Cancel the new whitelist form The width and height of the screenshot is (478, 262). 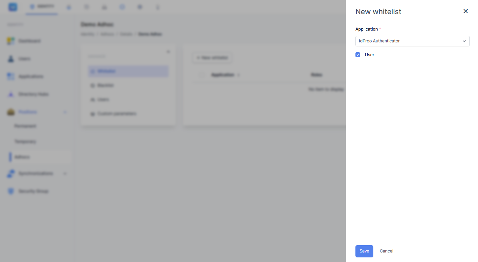[386, 251]
